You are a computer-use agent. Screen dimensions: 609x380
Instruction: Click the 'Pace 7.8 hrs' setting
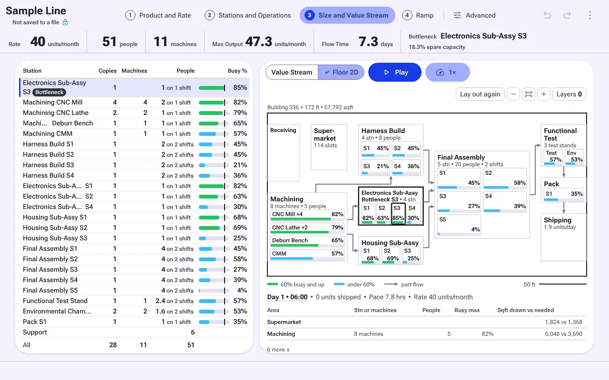[387, 297]
